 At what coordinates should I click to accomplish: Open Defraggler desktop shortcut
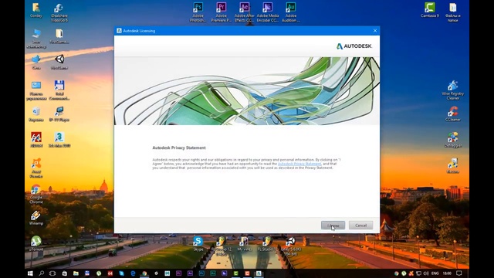coord(453,140)
